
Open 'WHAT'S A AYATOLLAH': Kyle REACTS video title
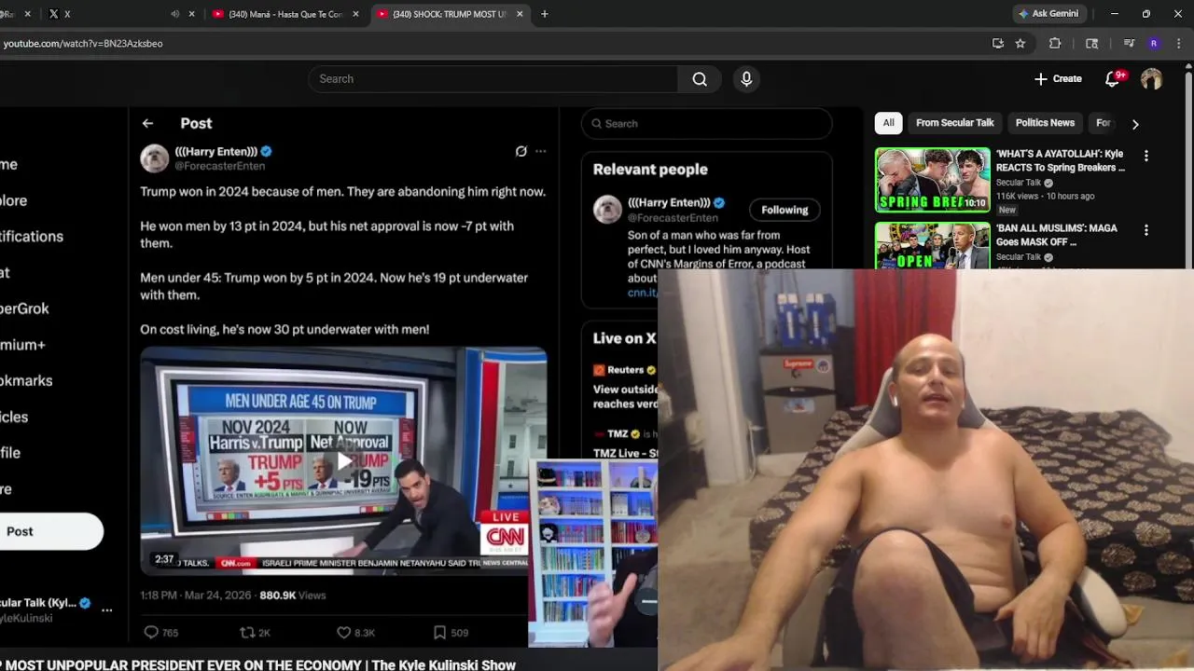point(1061,160)
